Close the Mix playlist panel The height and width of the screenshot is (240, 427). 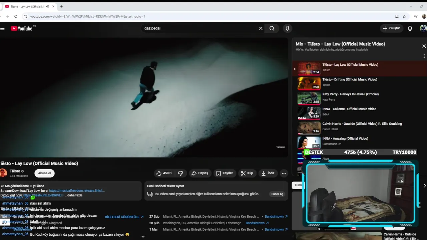coord(424,46)
